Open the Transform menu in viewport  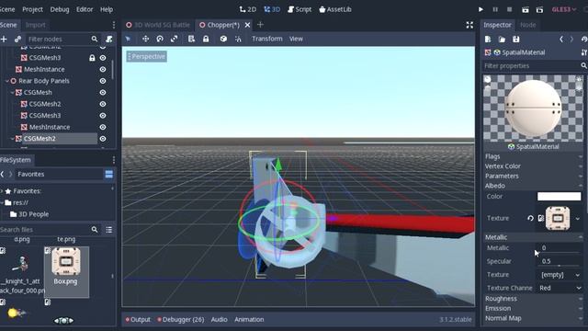click(x=267, y=39)
